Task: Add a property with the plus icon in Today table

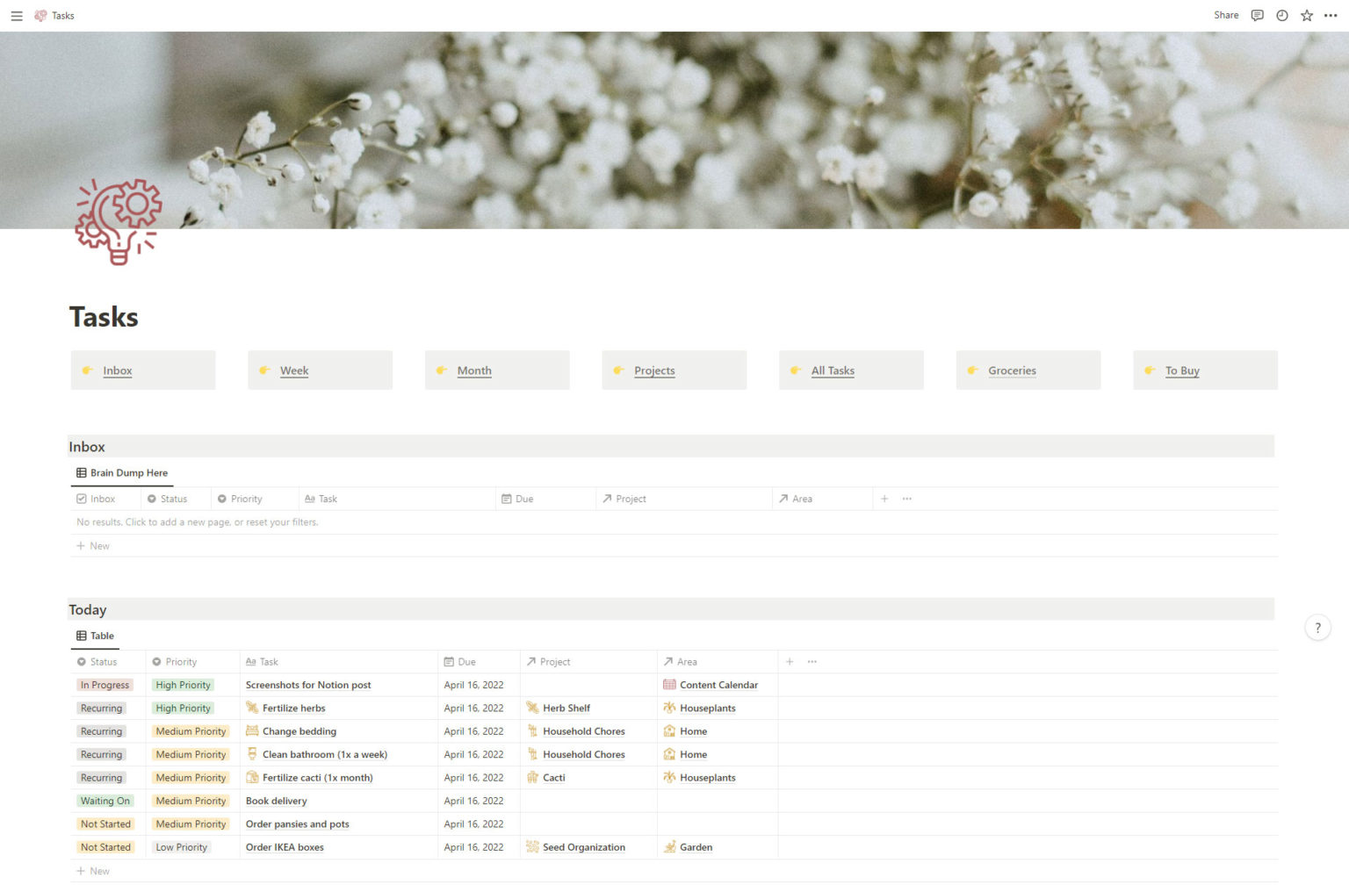Action: click(790, 661)
